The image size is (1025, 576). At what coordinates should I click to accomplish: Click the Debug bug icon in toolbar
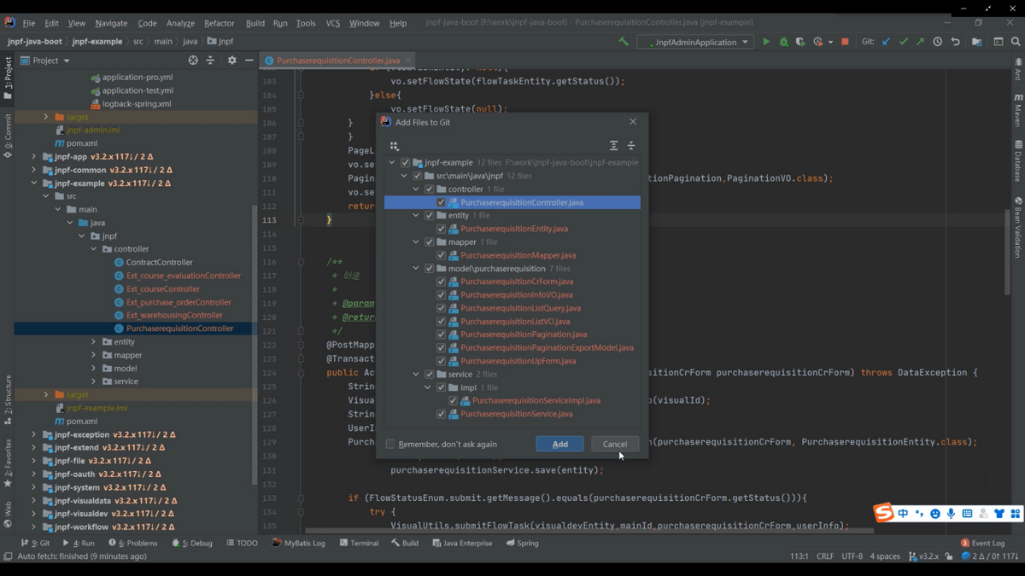point(783,42)
